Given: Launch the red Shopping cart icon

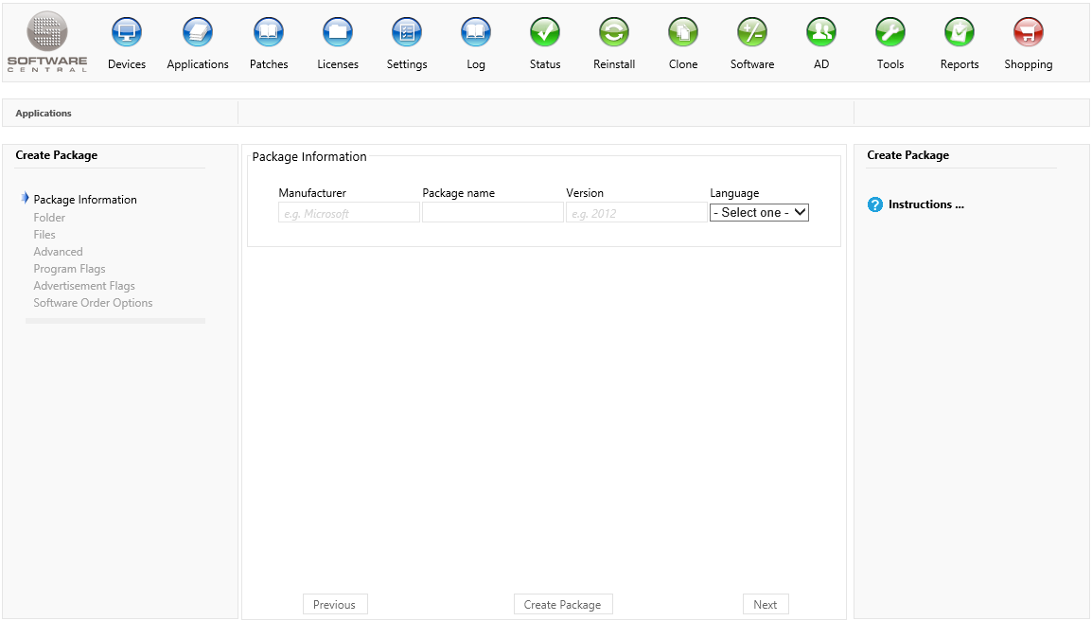Looking at the screenshot, I should pyautogui.click(x=1029, y=33).
